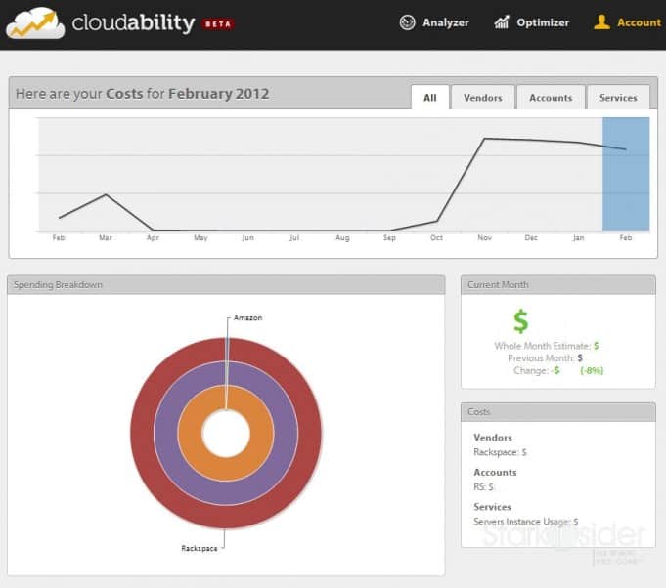Click the Rackspace vendor cost entry
The image size is (666, 588).
(x=500, y=452)
